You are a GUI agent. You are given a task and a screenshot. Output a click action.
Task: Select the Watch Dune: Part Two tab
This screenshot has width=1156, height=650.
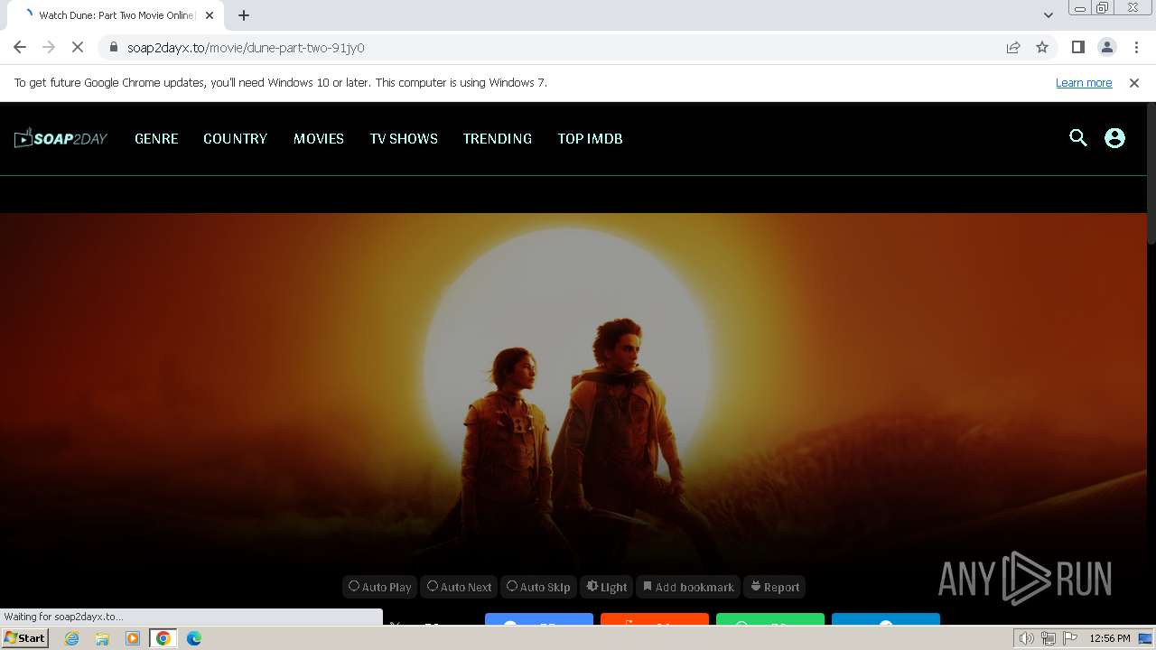click(x=116, y=15)
